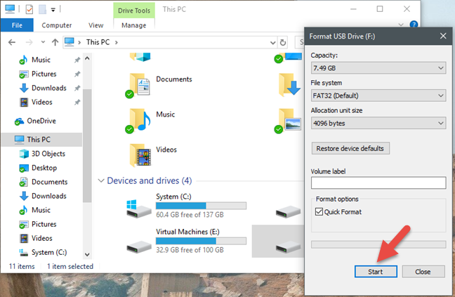Open the Computer ribbon tab
The image size is (455, 297).
(57, 25)
